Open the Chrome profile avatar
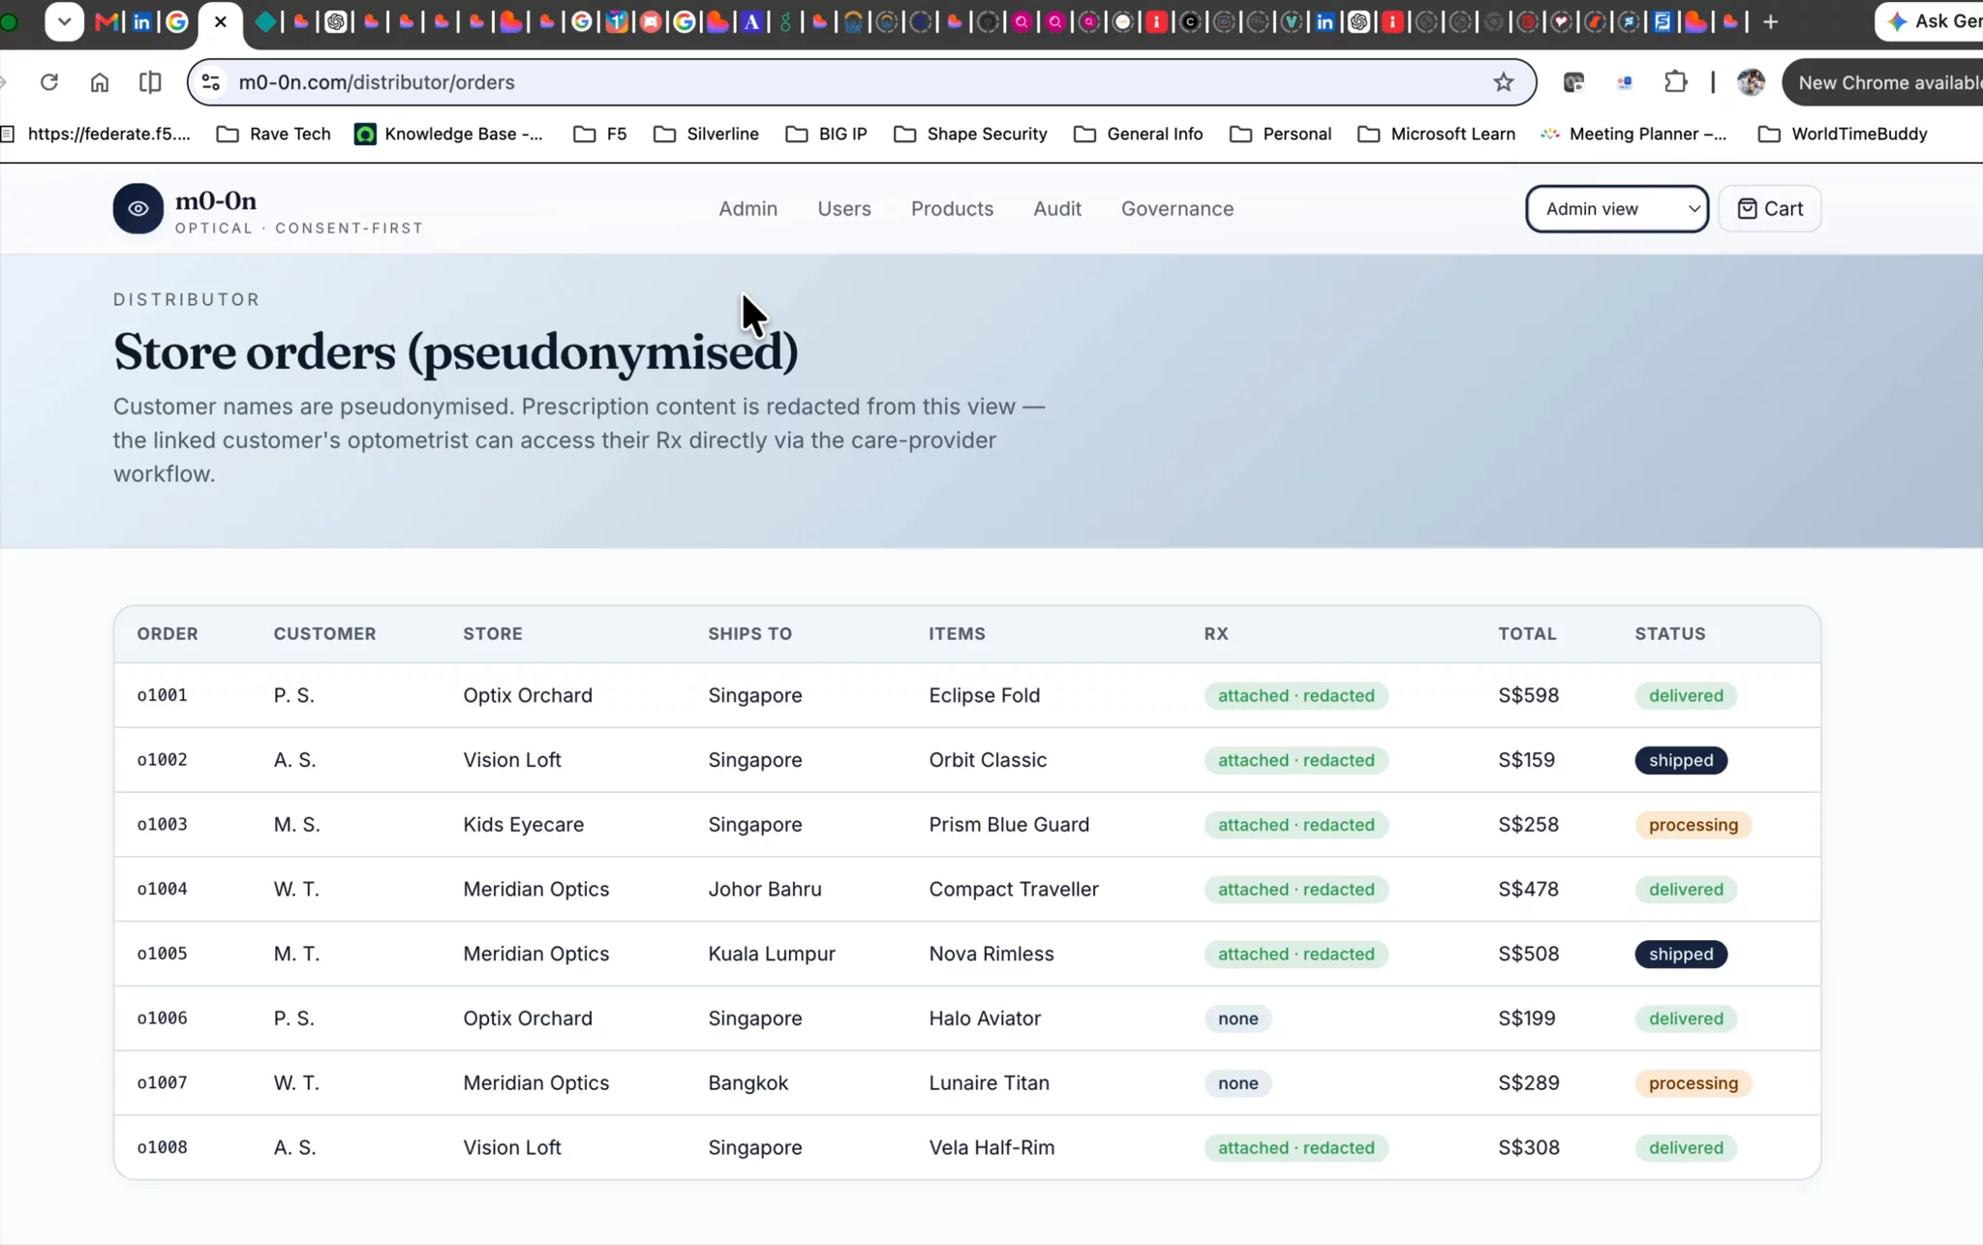1983x1245 pixels. 1751,82
